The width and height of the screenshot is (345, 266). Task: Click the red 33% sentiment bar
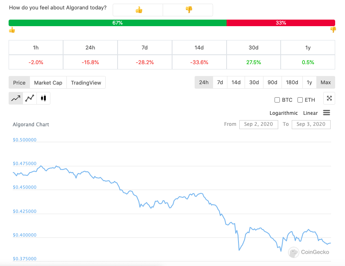(x=281, y=23)
